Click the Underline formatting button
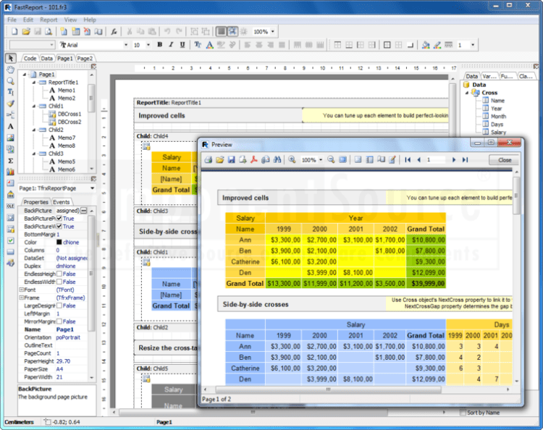 pos(182,45)
